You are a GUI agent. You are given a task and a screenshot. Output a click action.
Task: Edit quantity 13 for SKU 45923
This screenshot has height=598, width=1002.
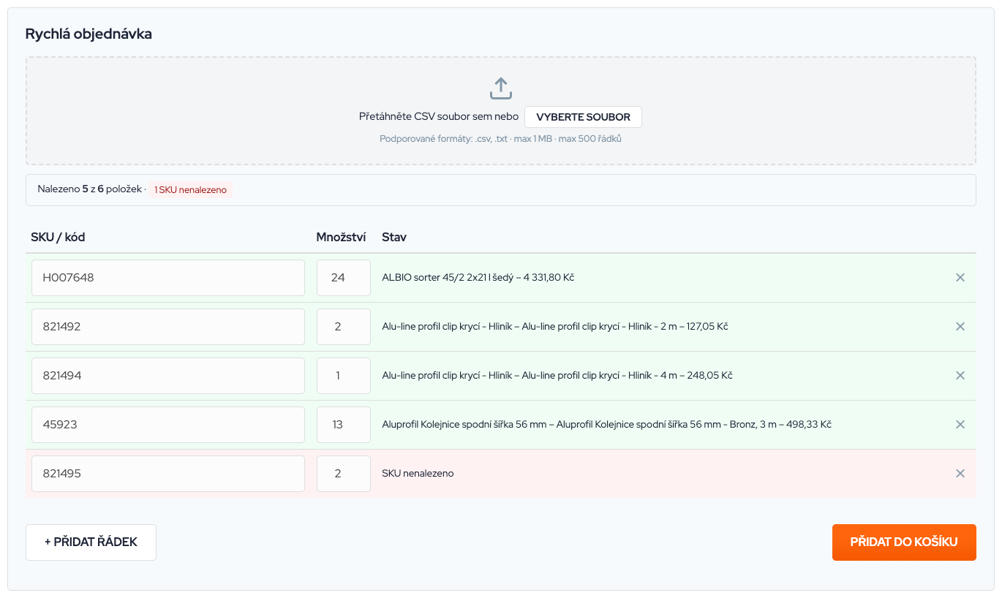pyautogui.click(x=343, y=425)
